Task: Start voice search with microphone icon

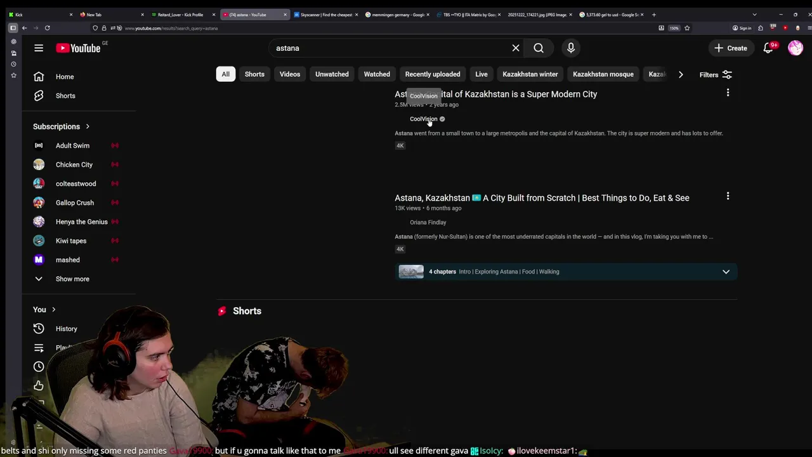Action: point(571,48)
